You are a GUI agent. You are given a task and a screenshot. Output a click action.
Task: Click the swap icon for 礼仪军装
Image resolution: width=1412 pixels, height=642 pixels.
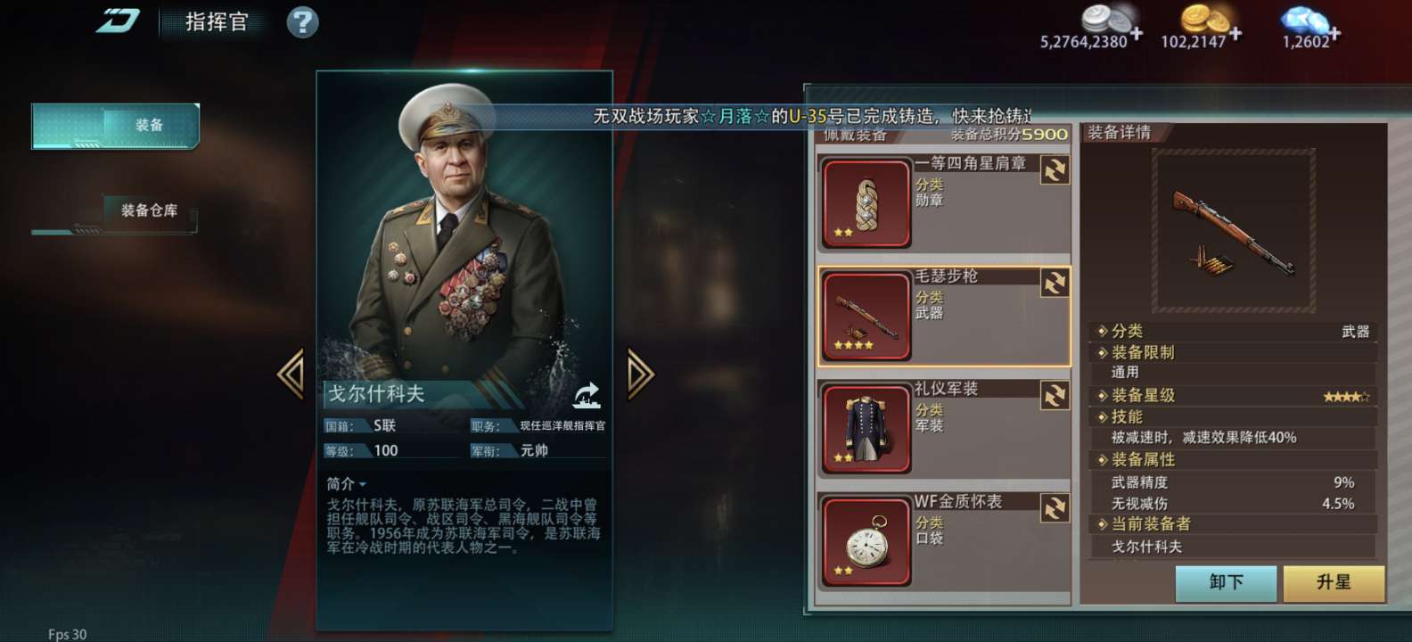(1055, 396)
